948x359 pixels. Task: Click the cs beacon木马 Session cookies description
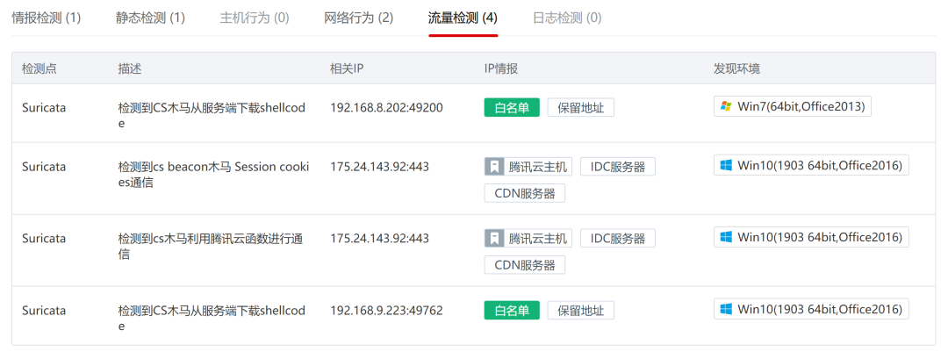[213, 174]
